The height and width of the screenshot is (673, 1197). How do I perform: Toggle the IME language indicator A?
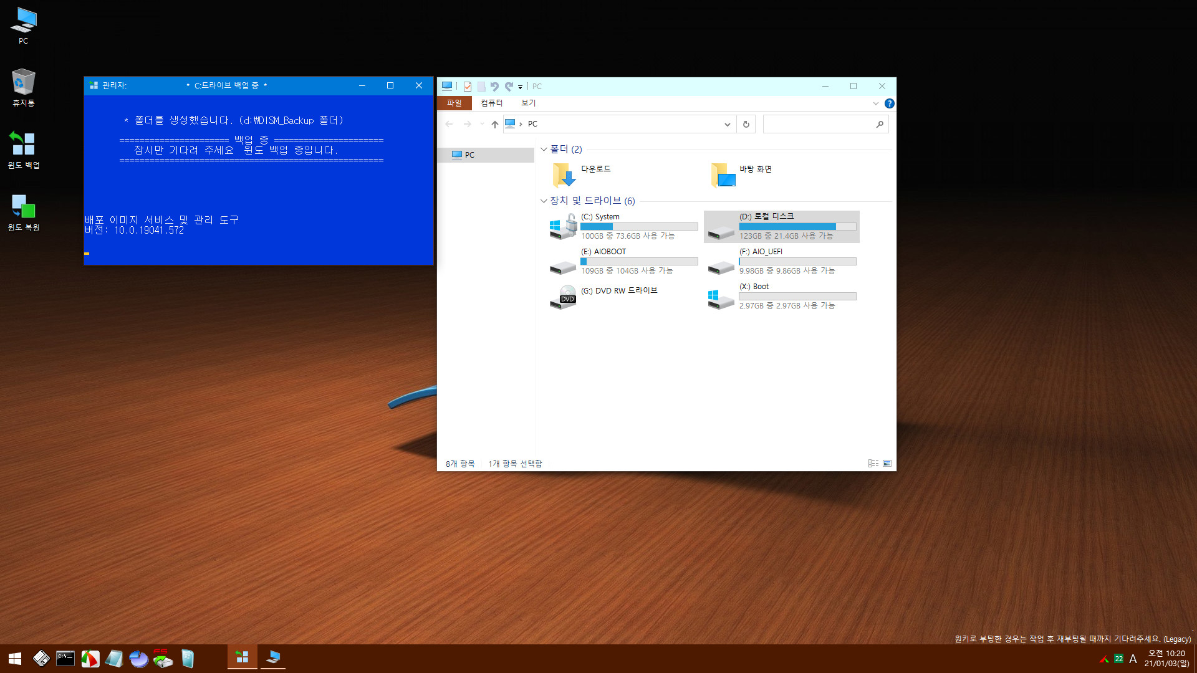(1133, 659)
